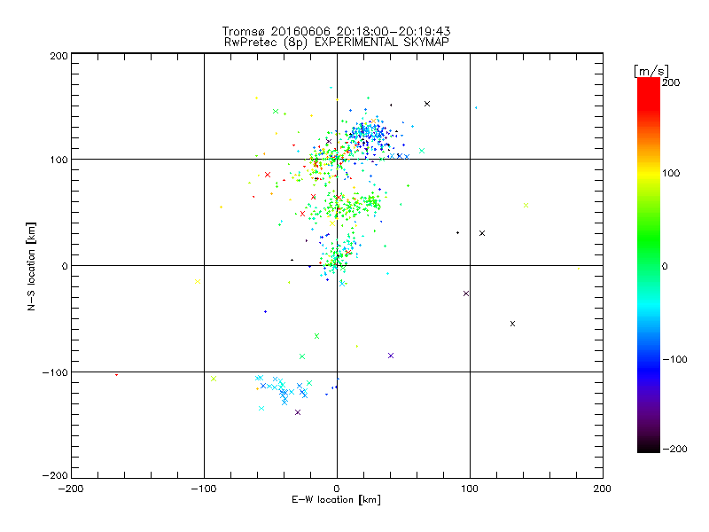Click the y-axis tick label '200' at top
This screenshot has height=532, width=709.
58,56
